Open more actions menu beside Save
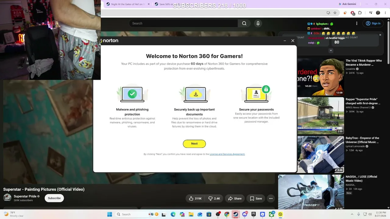 click(x=271, y=199)
